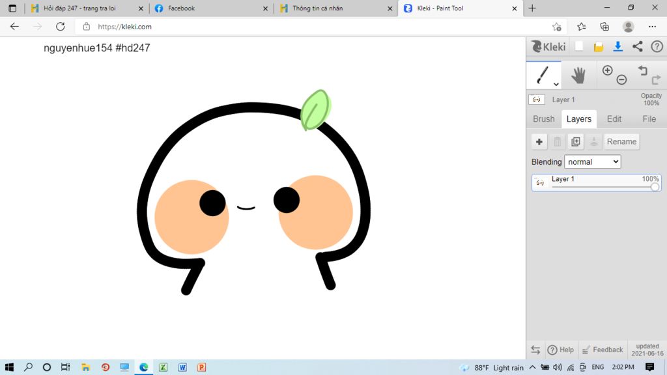Image resolution: width=667 pixels, height=375 pixels.
Task: Open an image file with folder icon
Action: (x=599, y=47)
